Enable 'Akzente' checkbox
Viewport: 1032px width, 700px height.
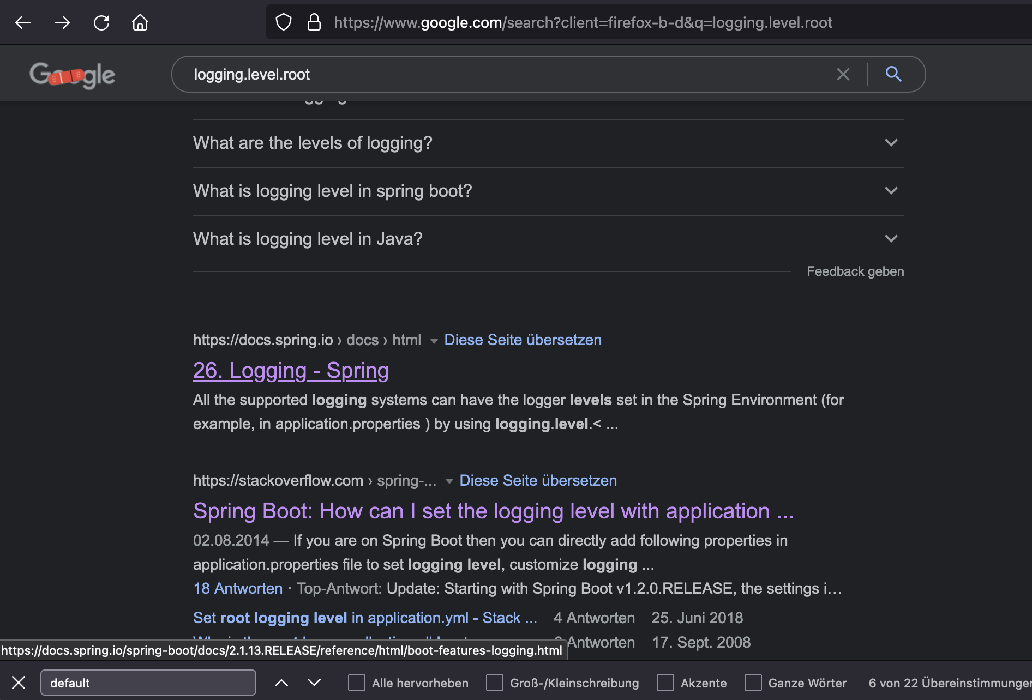click(665, 683)
